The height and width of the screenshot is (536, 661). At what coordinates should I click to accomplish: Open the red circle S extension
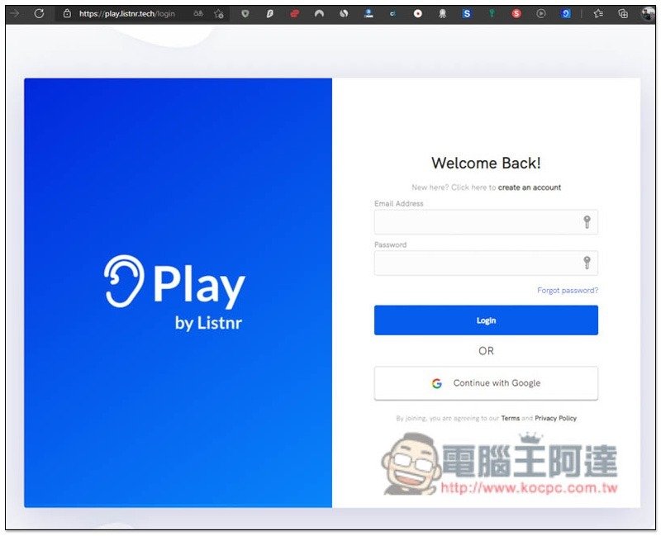[x=516, y=14]
